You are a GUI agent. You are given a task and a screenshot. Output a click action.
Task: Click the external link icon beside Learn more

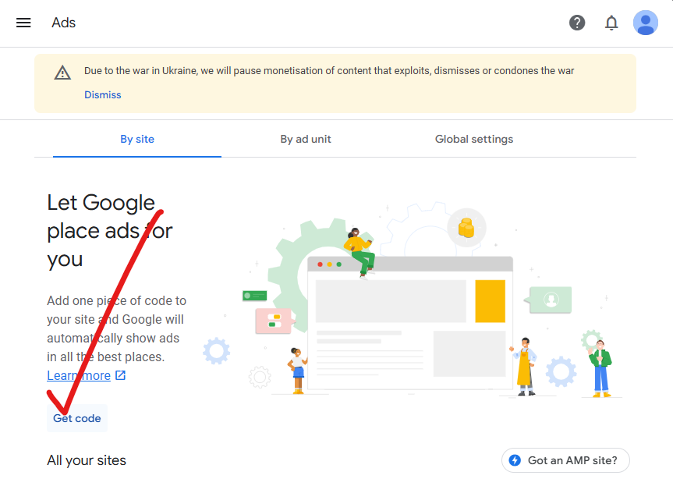[121, 375]
